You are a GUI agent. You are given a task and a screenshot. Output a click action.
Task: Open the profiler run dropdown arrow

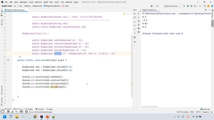(x=197, y=6)
